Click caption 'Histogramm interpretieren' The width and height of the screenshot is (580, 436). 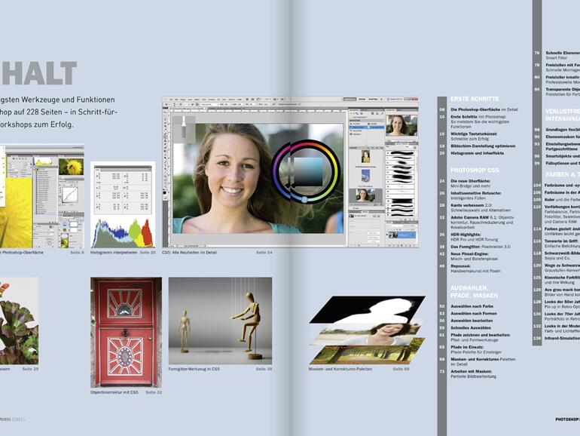point(114,252)
